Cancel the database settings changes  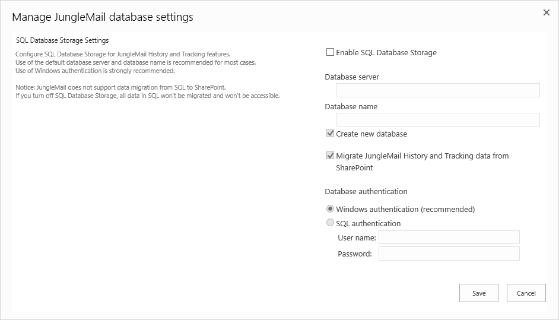click(526, 293)
